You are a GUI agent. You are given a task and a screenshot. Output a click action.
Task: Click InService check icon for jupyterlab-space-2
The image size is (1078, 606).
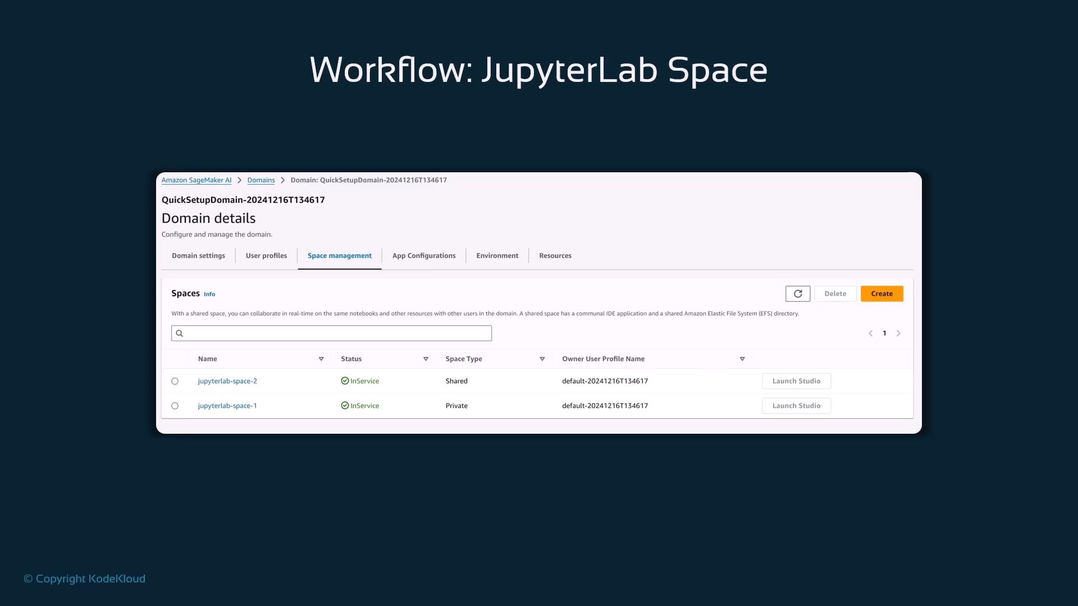pyautogui.click(x=345, y=381)
